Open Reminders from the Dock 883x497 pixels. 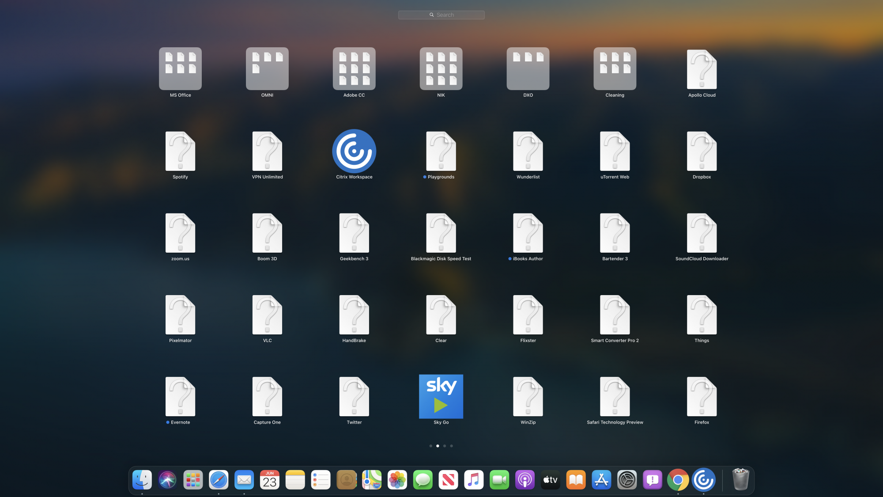321,480
